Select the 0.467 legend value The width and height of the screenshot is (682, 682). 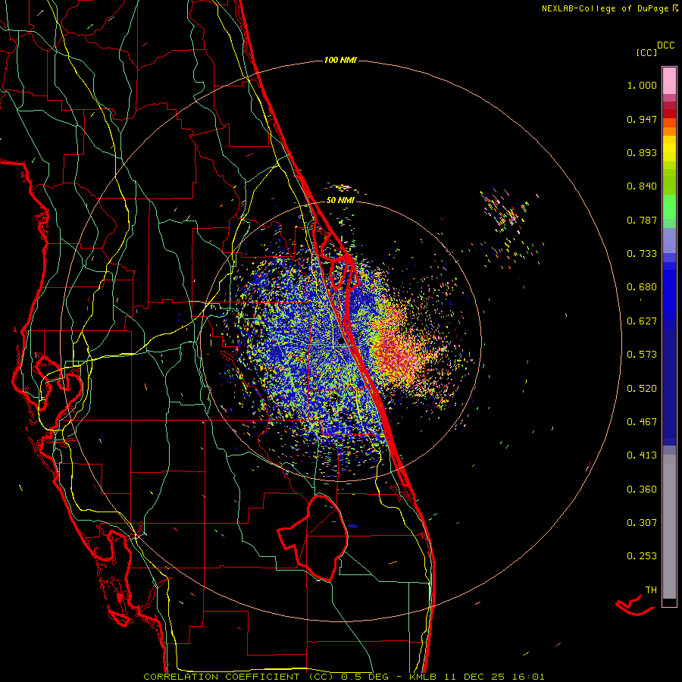(x=642, y=422)
